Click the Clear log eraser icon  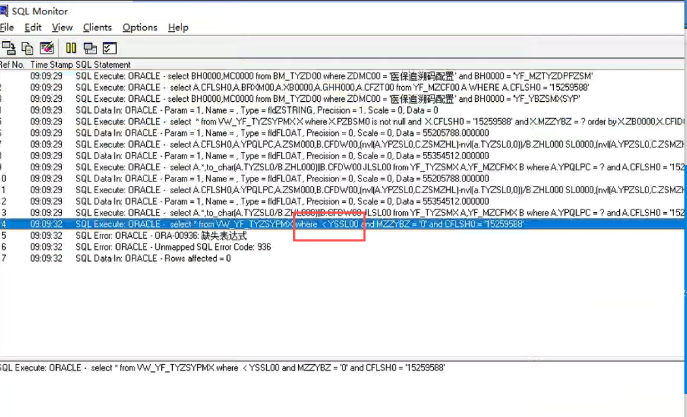pos(46,48)
